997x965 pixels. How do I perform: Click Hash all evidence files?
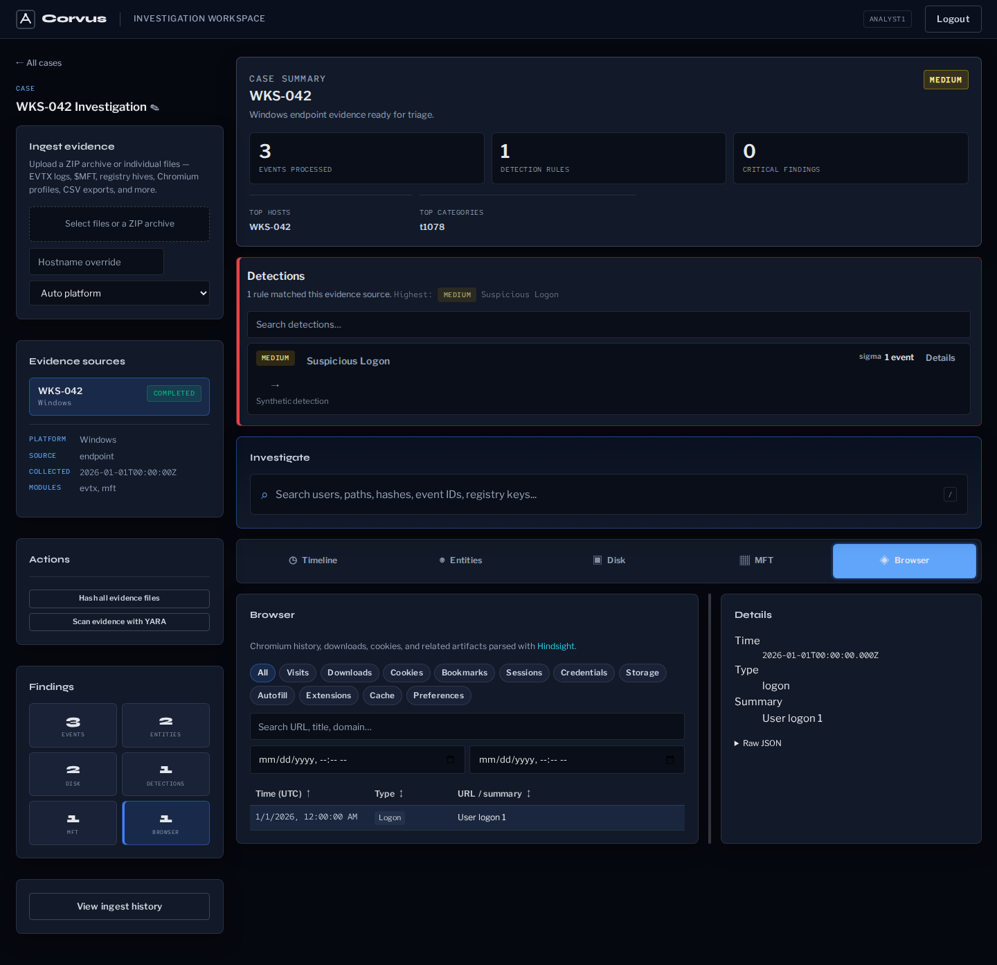[119, 599]
